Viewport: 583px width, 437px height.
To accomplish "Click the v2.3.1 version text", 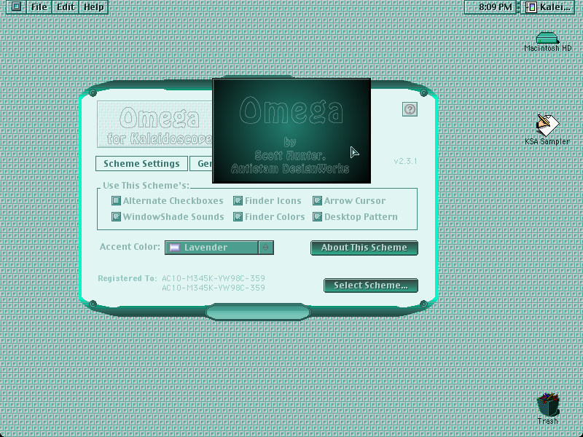I will [x=405, y=161].
